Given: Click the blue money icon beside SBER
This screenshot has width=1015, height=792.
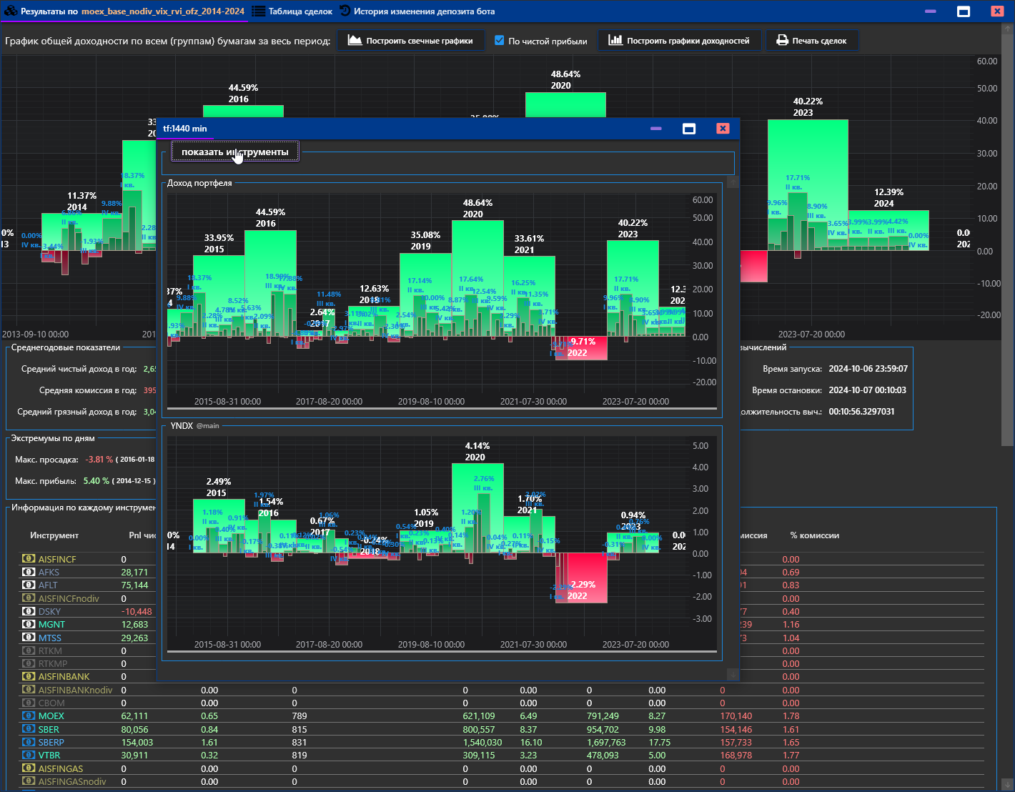Looking at the screenshot, I should tap(29, 729).
